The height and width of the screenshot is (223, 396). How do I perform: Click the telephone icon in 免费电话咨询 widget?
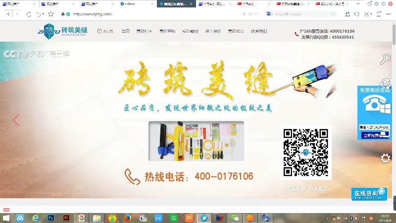tap(375, 103)
